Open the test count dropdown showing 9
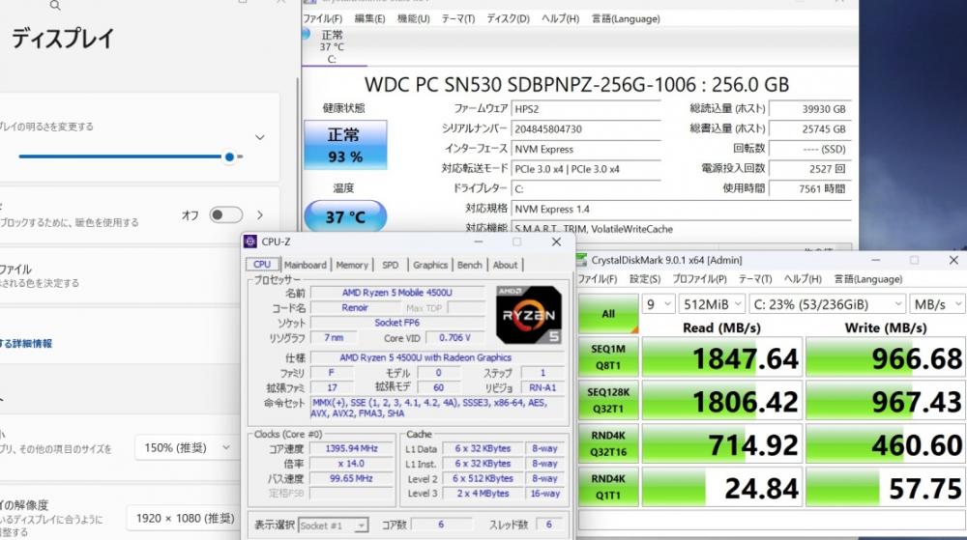This screenshot has width=967, height=540. (x=658, y=304)
